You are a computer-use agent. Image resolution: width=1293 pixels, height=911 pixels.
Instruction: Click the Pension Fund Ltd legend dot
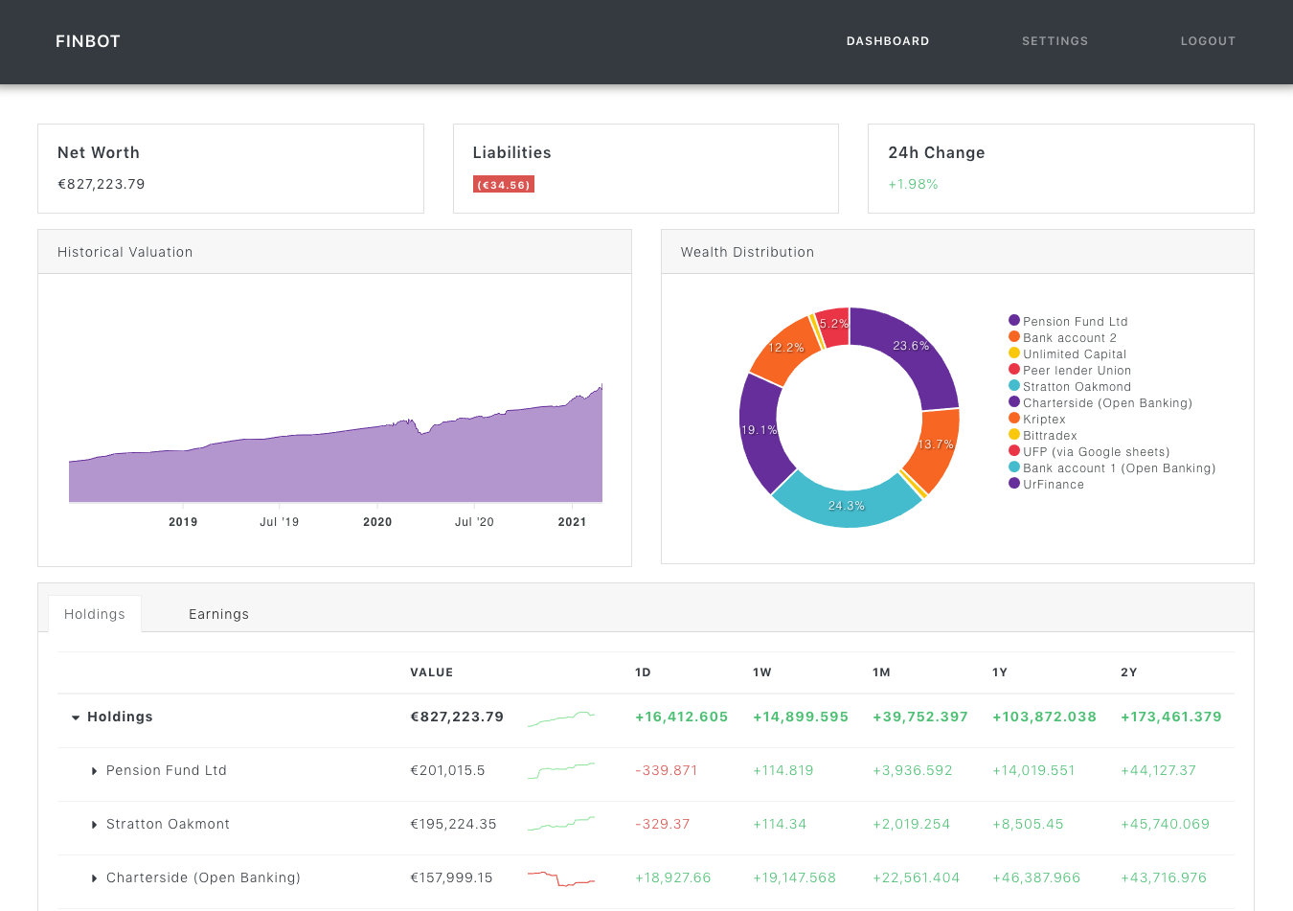point(1012,321)
